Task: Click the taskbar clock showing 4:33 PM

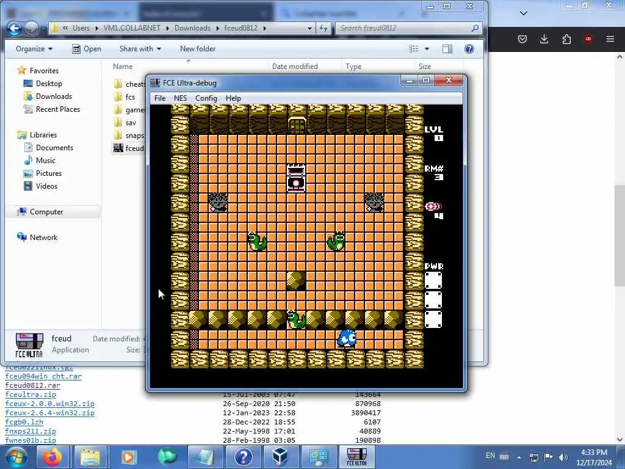Action: click(594, 457)
